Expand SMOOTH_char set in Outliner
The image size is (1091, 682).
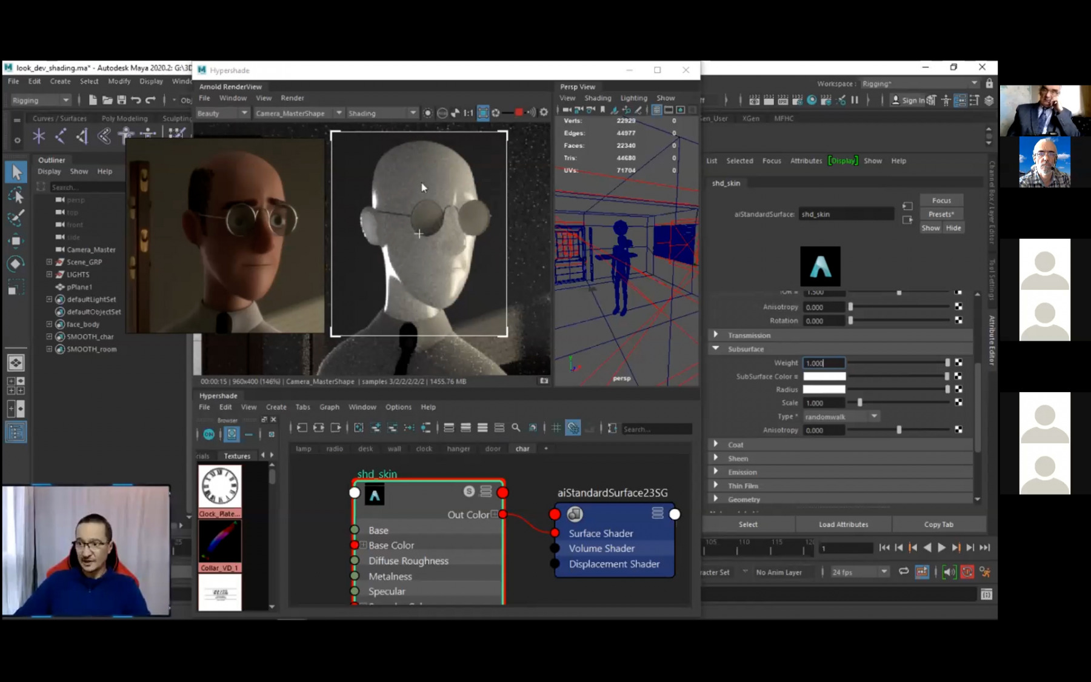point(49,336)
